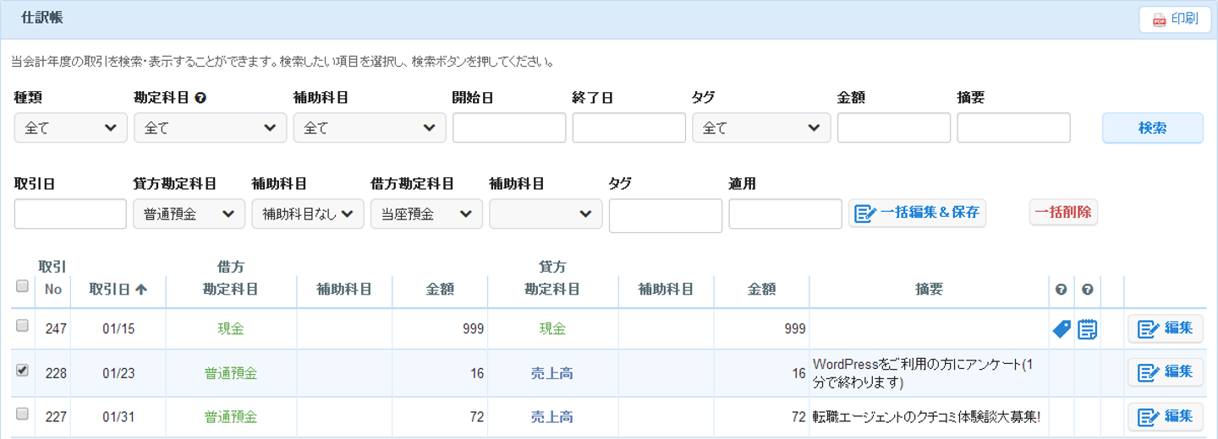Open the 売上高 account link in row 228
Screen dimensions: 1218x439
point(552,372)
